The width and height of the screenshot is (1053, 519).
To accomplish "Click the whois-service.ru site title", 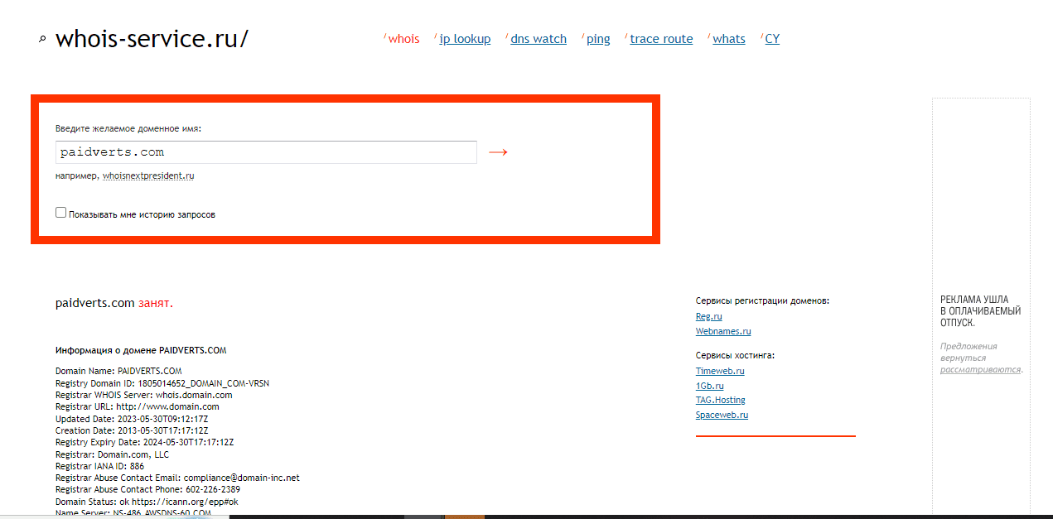I will click(151, 39).
